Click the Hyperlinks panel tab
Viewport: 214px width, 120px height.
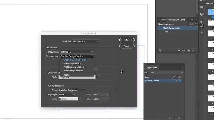point(152,67)
